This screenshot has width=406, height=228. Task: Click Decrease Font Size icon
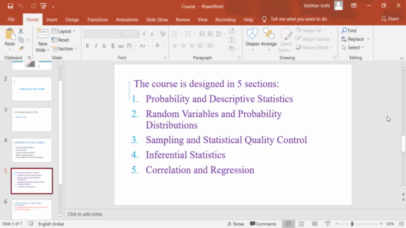point(152,34)
